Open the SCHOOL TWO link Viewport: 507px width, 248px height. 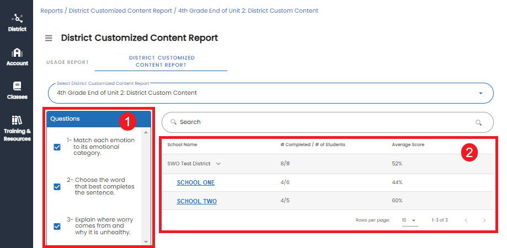click(196, 201)
